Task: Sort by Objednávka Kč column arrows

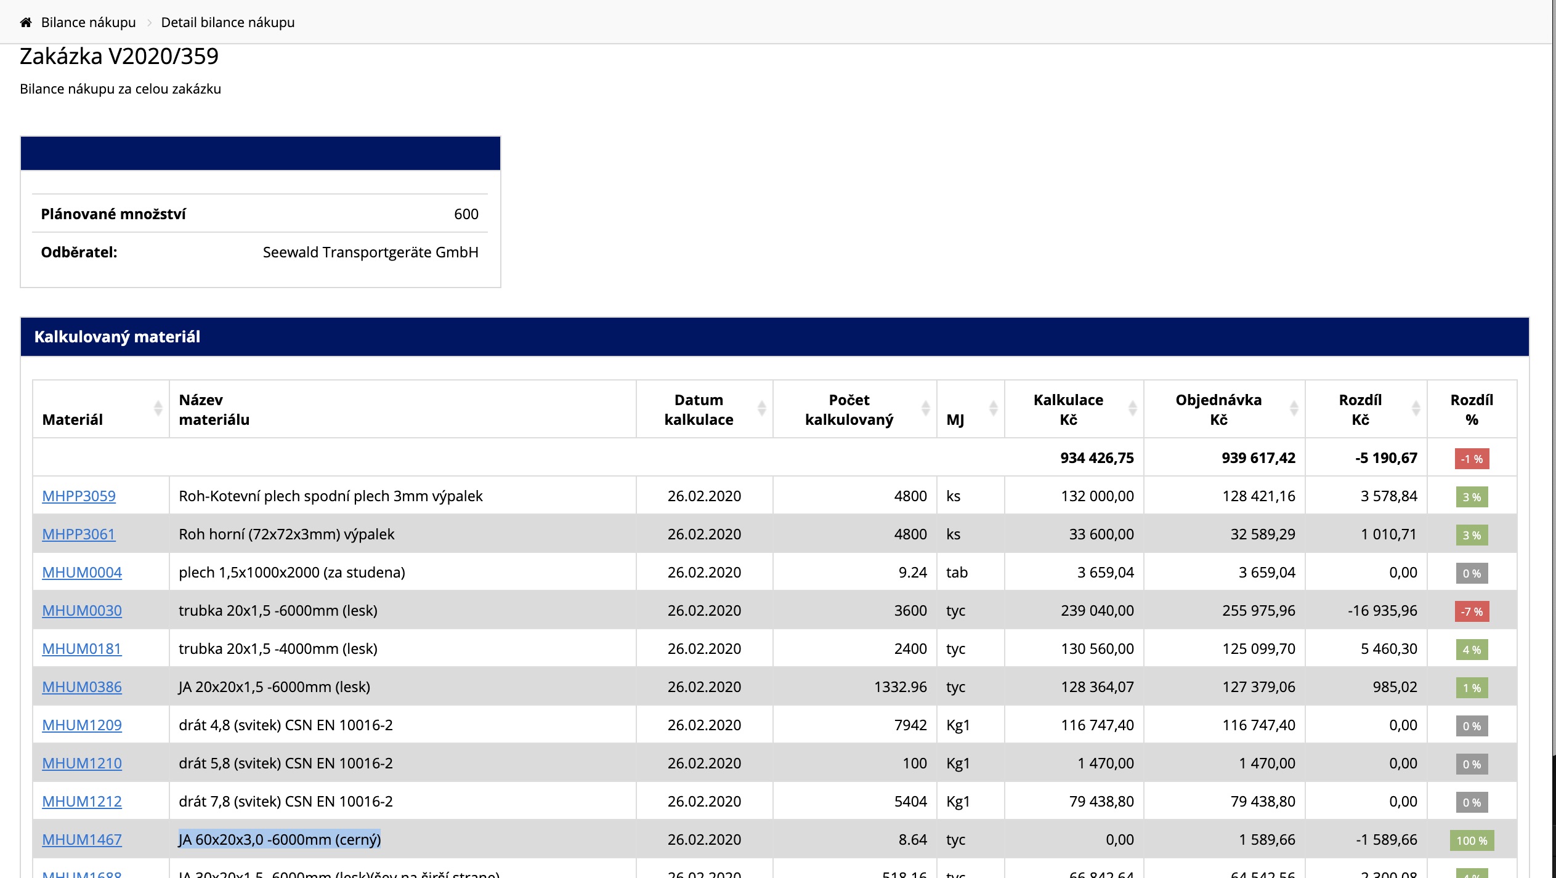Action: coord(1294,408)
